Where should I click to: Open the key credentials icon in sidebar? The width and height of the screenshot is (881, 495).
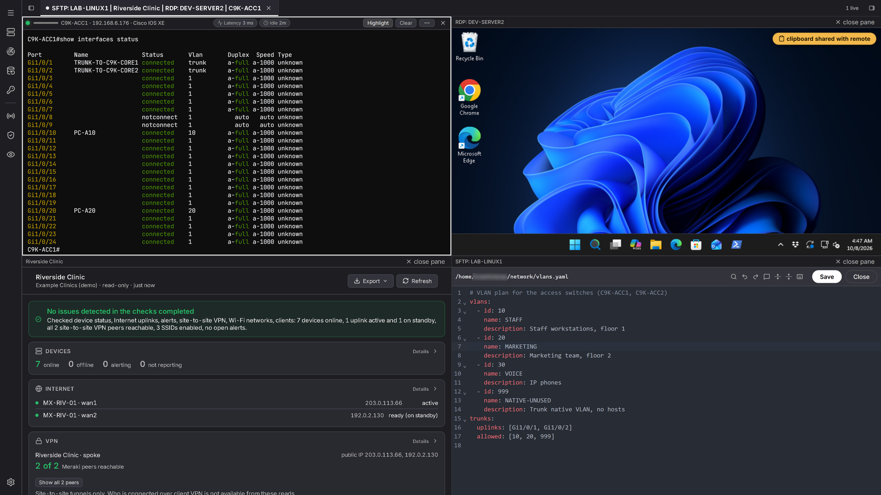point(11,90)
